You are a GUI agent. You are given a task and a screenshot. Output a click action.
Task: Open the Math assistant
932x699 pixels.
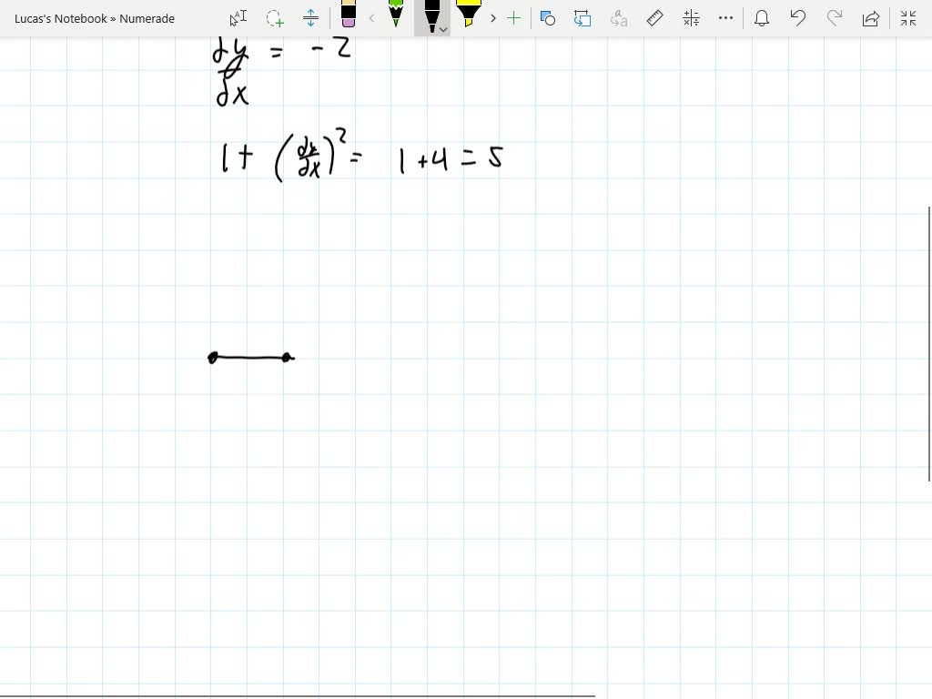pyautogui.click(x=690, y=18)
